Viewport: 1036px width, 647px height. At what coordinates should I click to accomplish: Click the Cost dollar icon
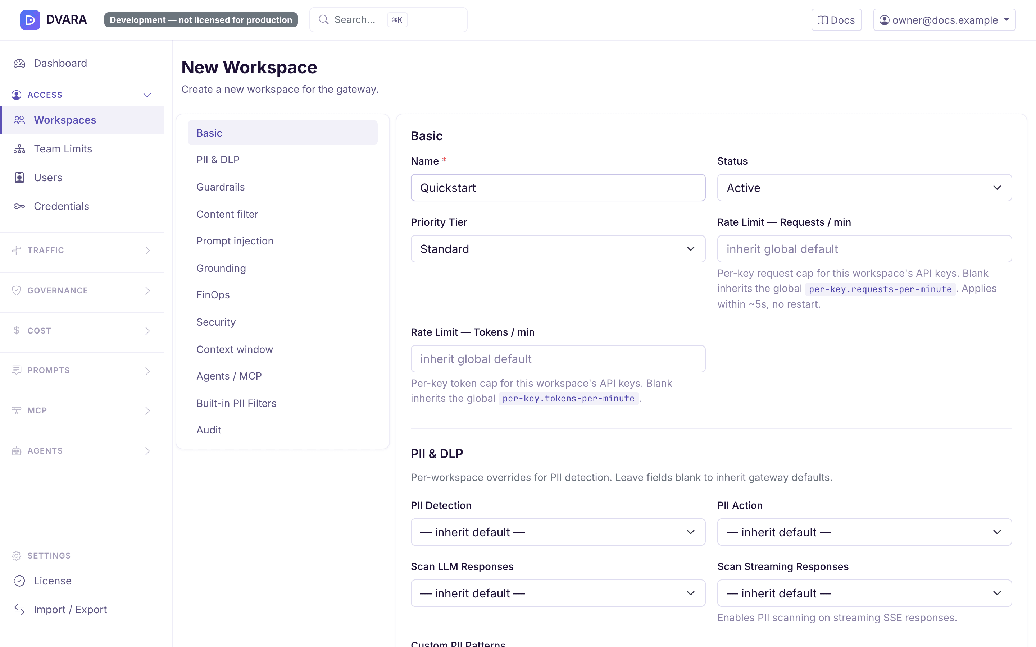16,330
